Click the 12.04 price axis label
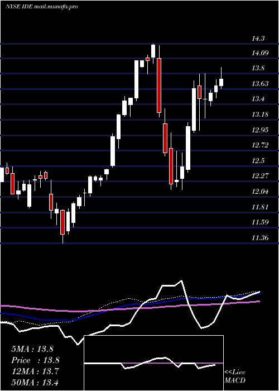Image resolution: width=279 pixels, height=391 pixels. coord(260,192)
